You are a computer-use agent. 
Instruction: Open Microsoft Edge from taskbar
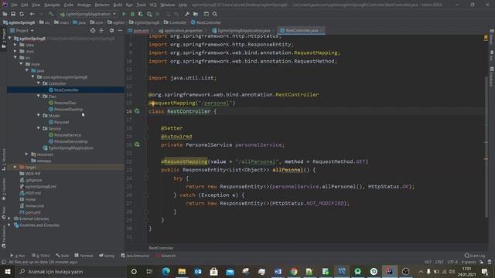click(166, 271)
